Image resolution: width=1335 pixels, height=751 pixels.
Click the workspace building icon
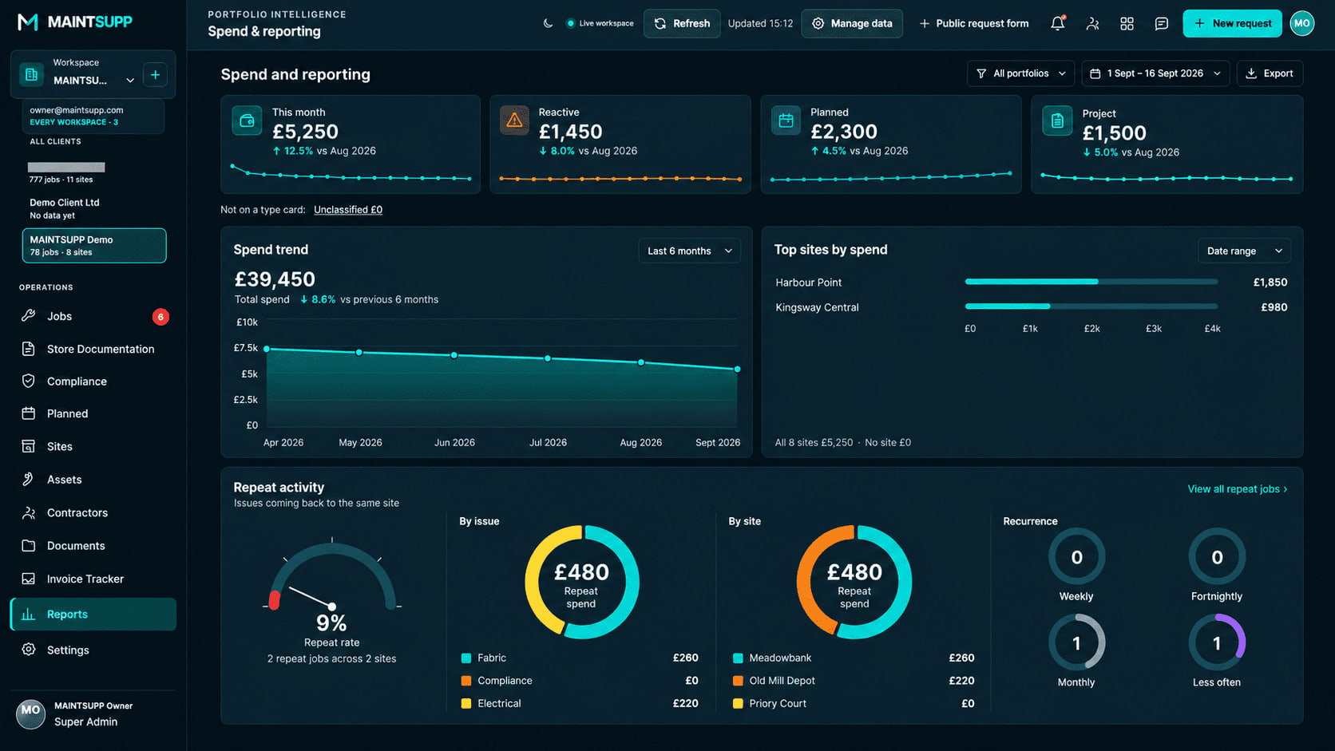pyautogui.click(x=32, y=75)
